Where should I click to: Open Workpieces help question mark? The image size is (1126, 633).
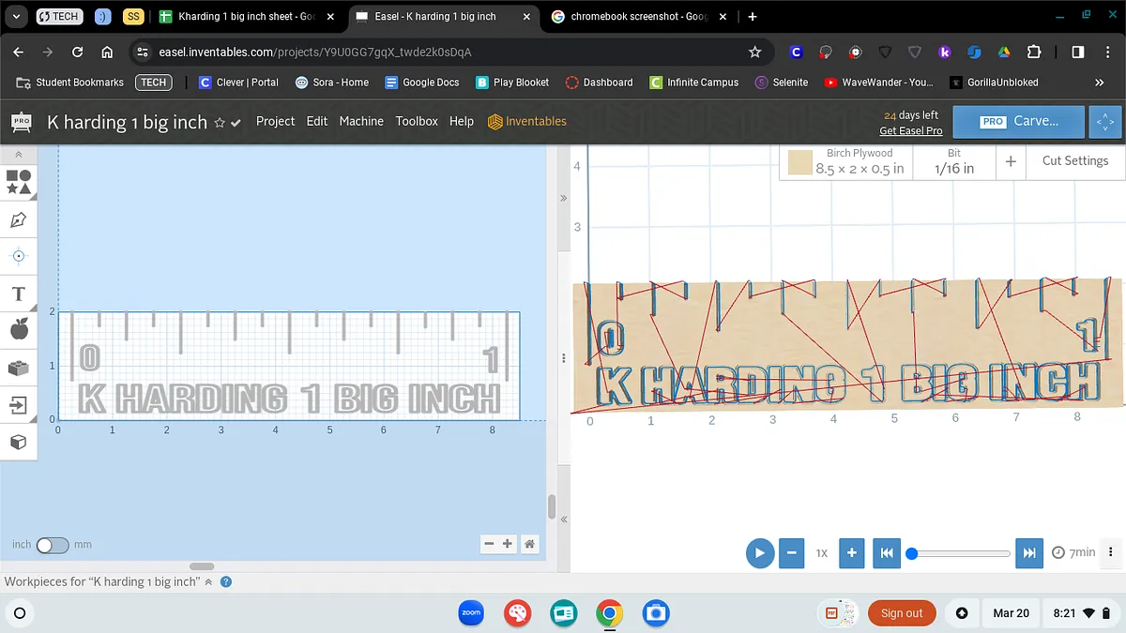click(225, 582)
